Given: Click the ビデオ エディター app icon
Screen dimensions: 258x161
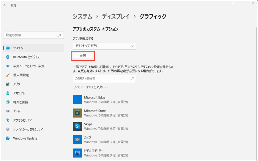Looking at the screenshot, I should coord(78,153).
